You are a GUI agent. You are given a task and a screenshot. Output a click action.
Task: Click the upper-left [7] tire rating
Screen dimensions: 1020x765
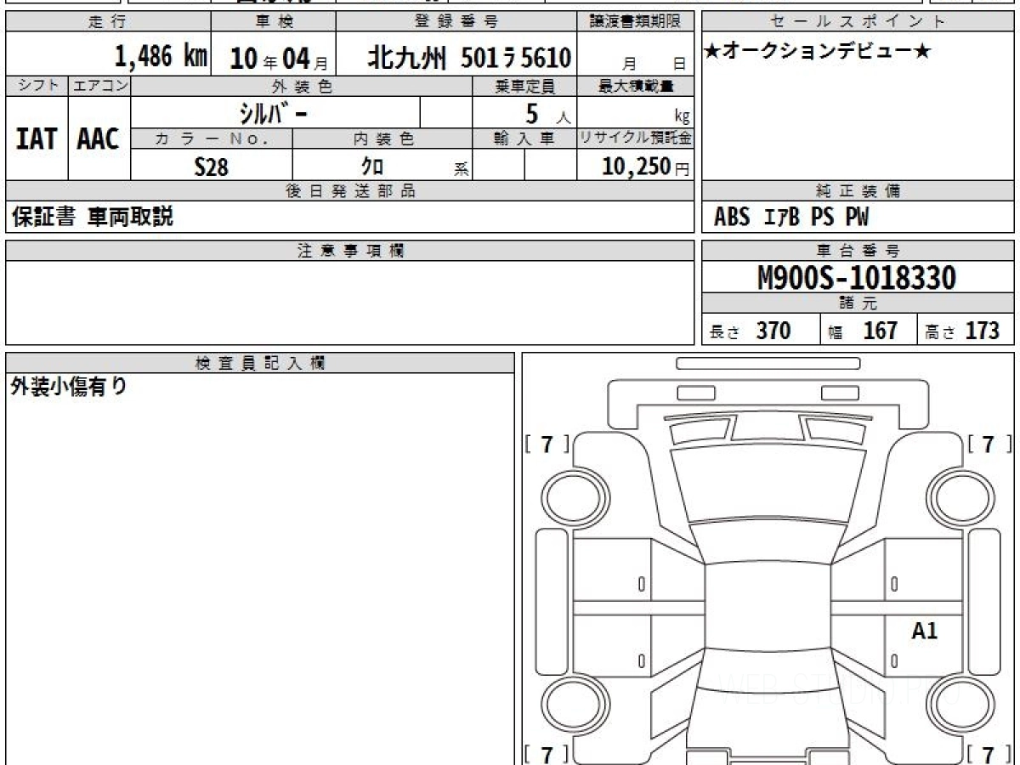(x=547, y=444)
